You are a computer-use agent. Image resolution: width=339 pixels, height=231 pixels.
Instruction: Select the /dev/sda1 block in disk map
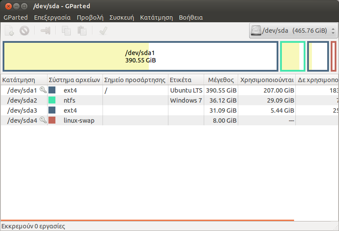[x=140, y=56]
